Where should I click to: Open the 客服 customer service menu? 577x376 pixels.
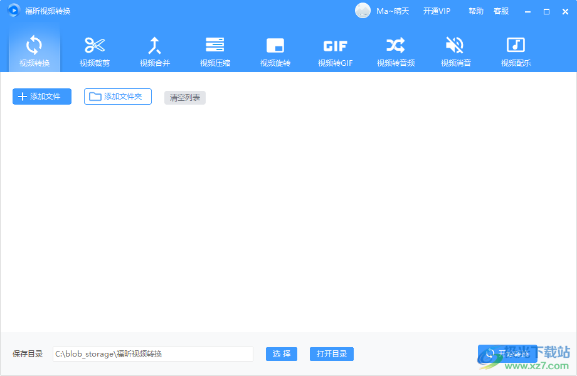tap(501, 11)
